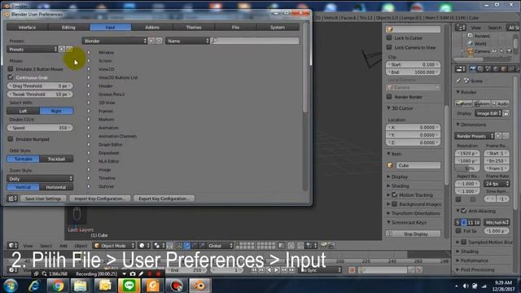Add a key configuration preset with plus icon

click(151, 41)
